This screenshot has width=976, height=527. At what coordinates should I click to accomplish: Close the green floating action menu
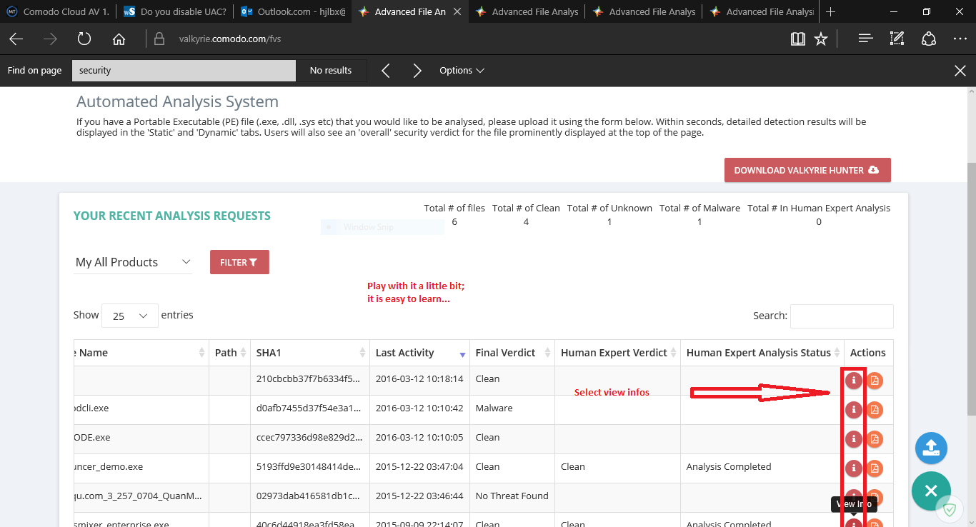point(930,491)
